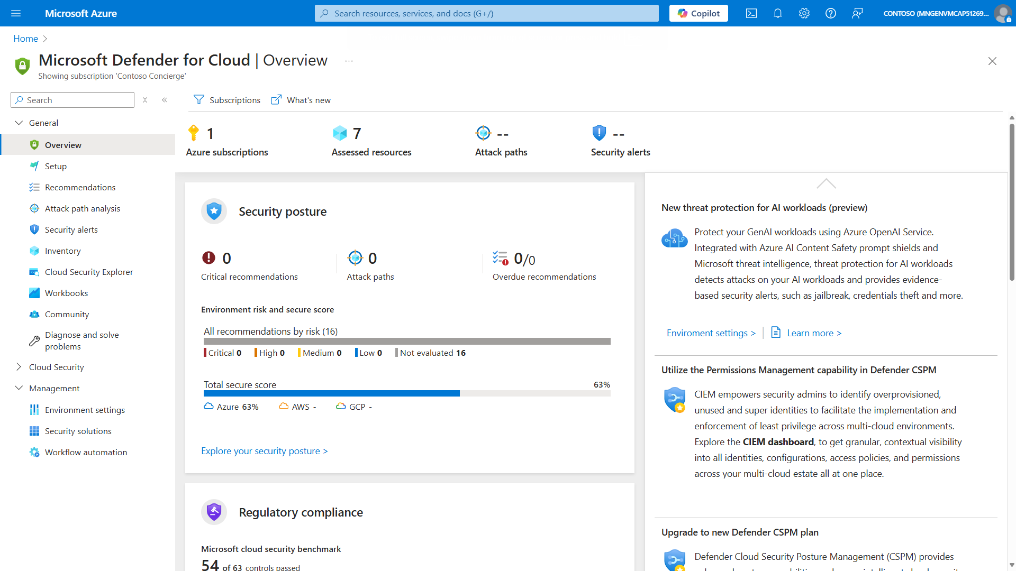The width and height of the screenshot is (1016, 571).
Task: Click the Overdue recommendations checklist icon
Action: point(501,257)
